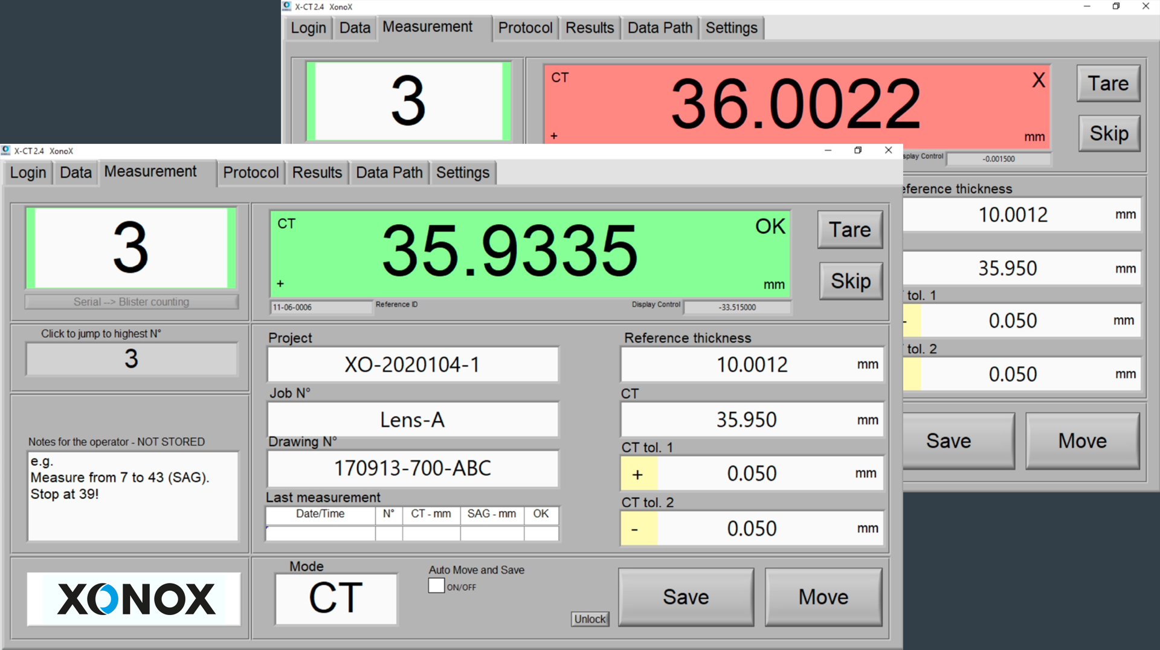Viewport: 1160px width, 650px height.
Task: Click the Unlock button
Action: point(590,619)
